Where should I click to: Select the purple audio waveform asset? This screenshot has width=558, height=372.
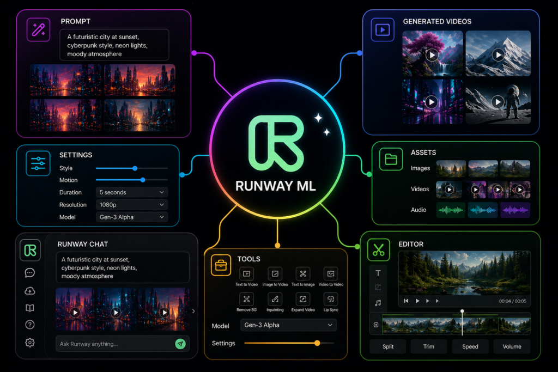point(515,210)
